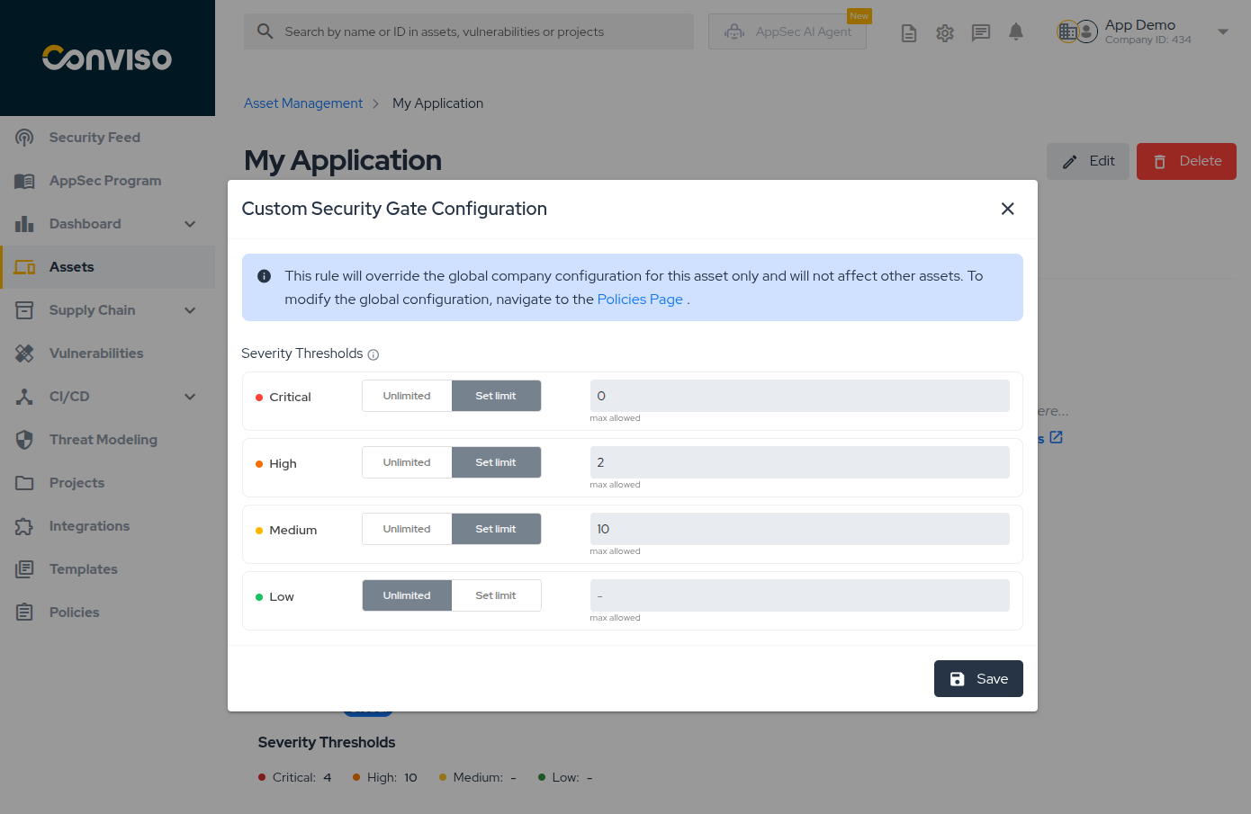Open the App Demo account dropdown arrow
The image size is (1251, 814).
pyautogui.click(x=1222, y=31)
